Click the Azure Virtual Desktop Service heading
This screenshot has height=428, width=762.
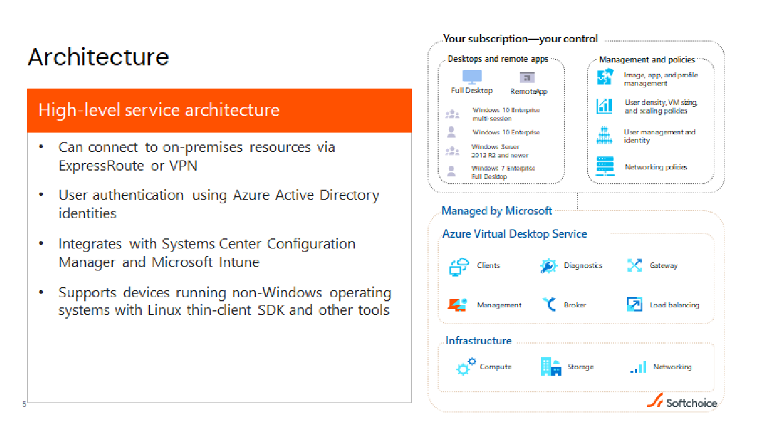coord(514,234)
